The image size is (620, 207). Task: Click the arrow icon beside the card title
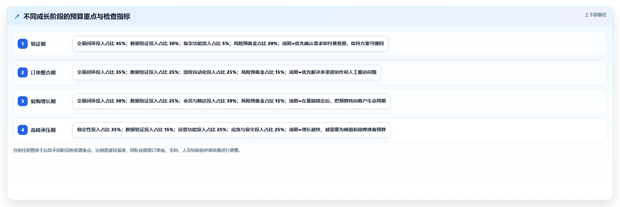click(17, 16)
